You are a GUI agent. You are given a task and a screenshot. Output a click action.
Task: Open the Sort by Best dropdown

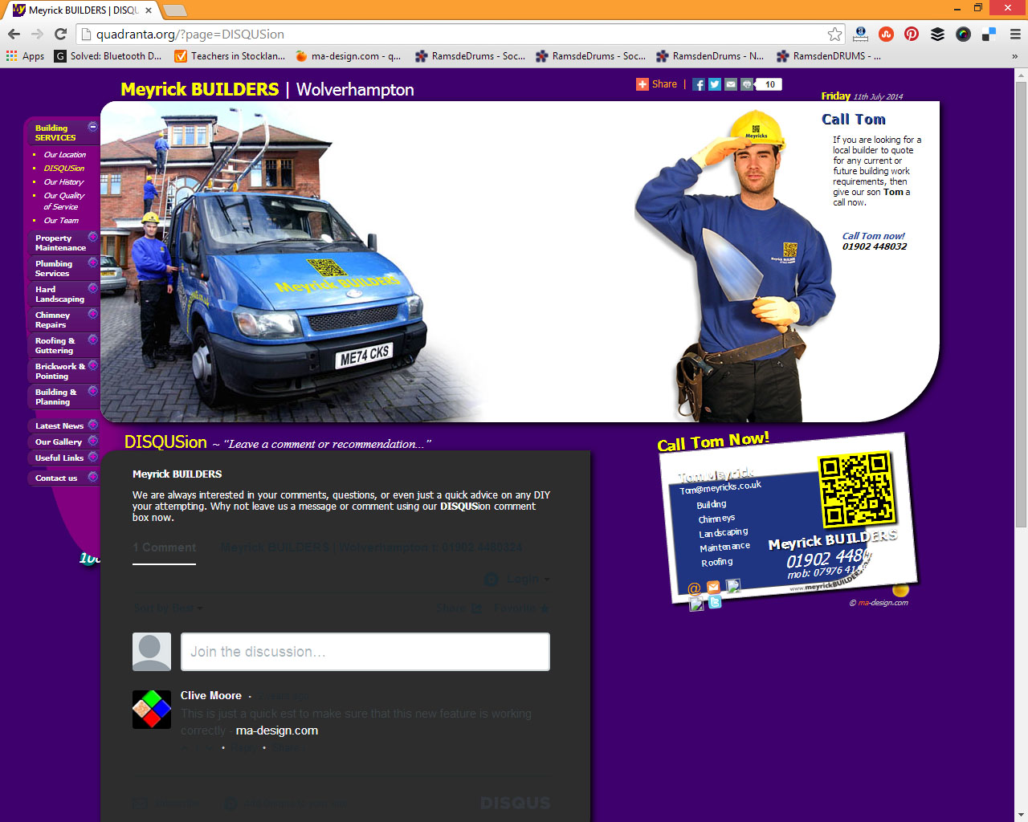click(168, 608)
